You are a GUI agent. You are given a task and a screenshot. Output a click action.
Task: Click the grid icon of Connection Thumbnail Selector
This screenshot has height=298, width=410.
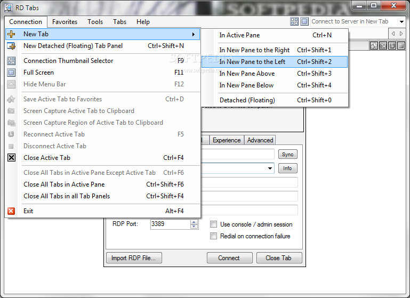pyautogui.click(x=11, y=61)
